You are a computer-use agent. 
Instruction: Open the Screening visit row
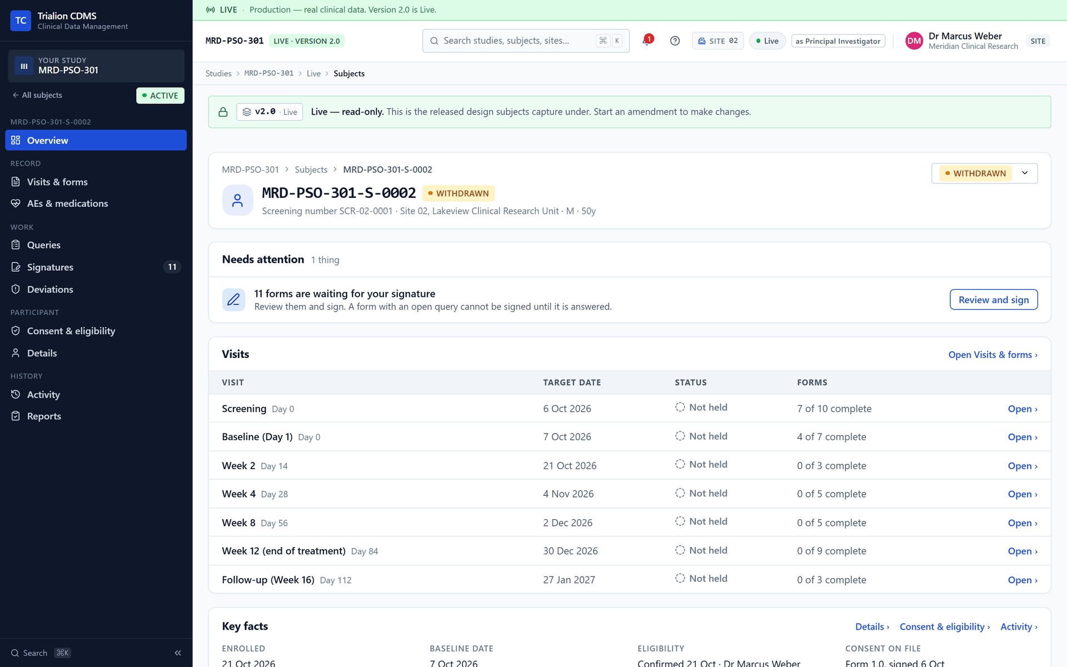click(x=630, y=409)
